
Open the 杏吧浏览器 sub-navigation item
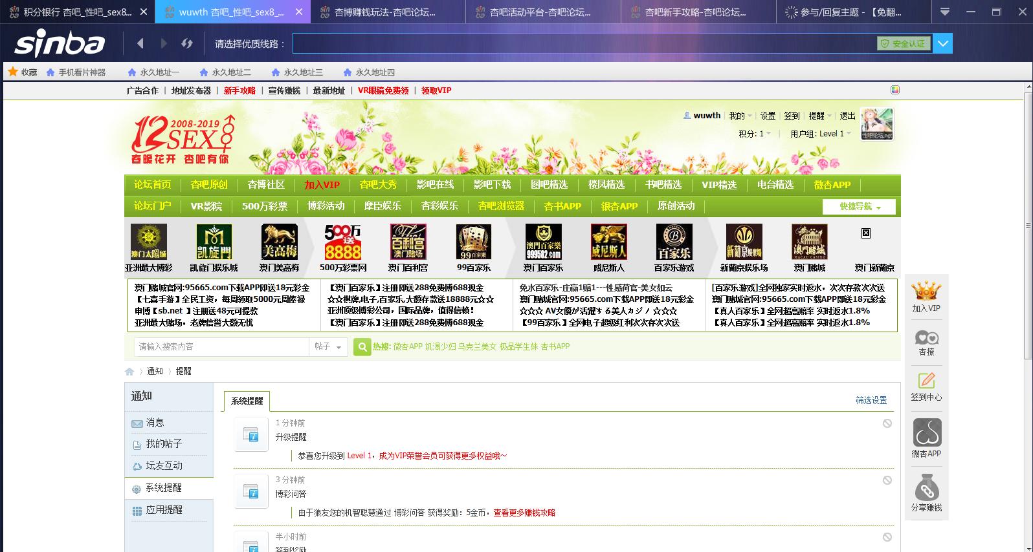(501, 206)
